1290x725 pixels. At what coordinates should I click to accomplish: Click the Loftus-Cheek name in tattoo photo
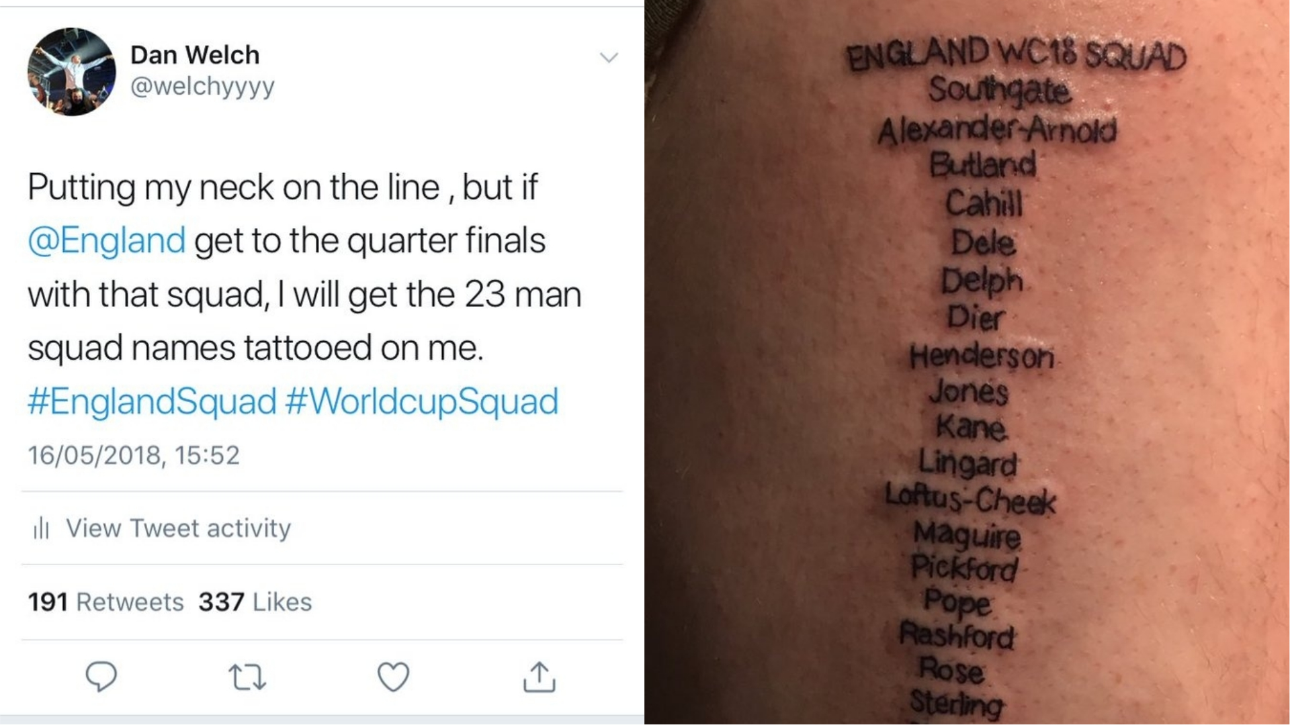pyautogui.click(x=970, y=499)
